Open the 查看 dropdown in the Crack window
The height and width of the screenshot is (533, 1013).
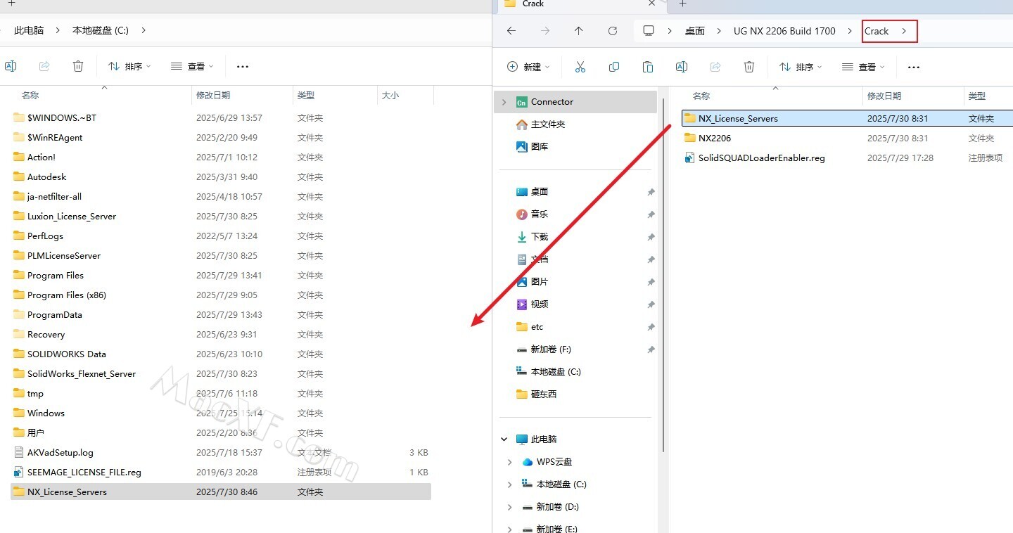point(862,67)
